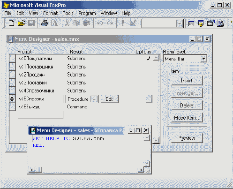Click the Run exclamation mark icon
233x189 pixels.
123,23
